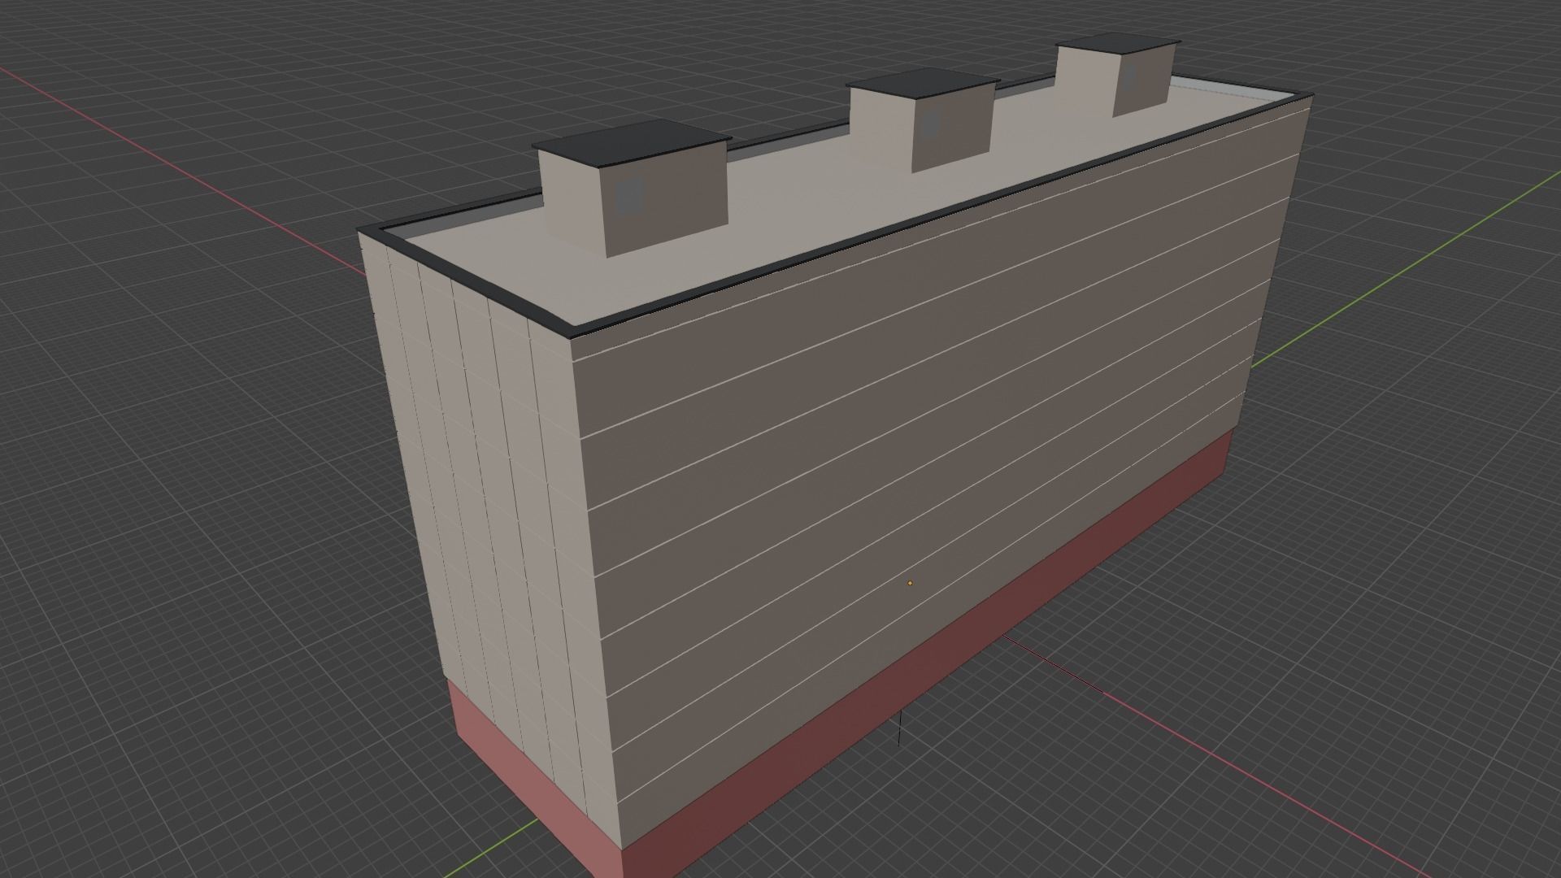This screenshot has height=878, width=1561.
Task: Click the orange object origin dot
Action: (x=910, y=583)
